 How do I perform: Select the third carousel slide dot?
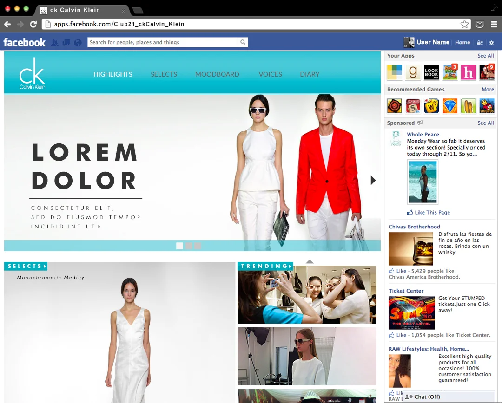click(198, 246)
